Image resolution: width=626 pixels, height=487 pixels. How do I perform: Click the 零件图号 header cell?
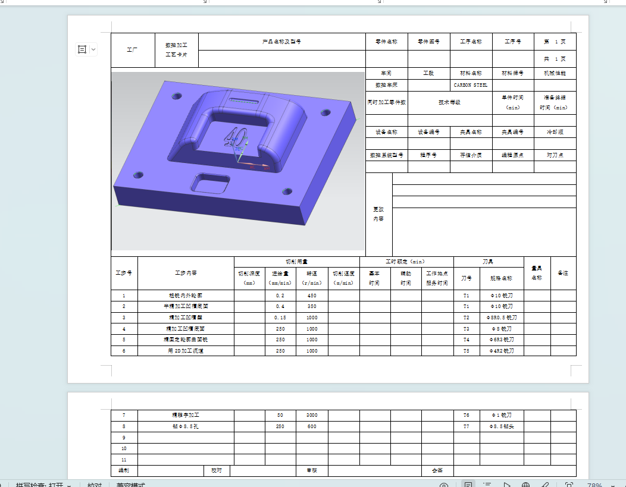click(429, 42)
